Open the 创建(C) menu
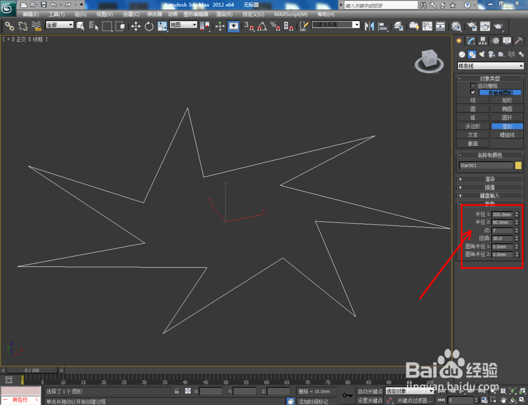Image resolution: width=528 pixels, height=405 pixels. click(131, 14)
